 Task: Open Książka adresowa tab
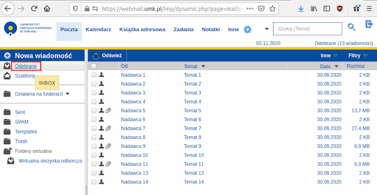pos(142,29)
